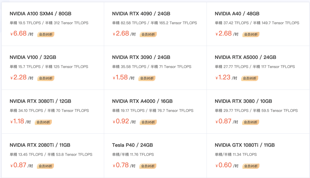Click the ¥6.68 hourly price
310x178 pixels.
click(20, 34)
